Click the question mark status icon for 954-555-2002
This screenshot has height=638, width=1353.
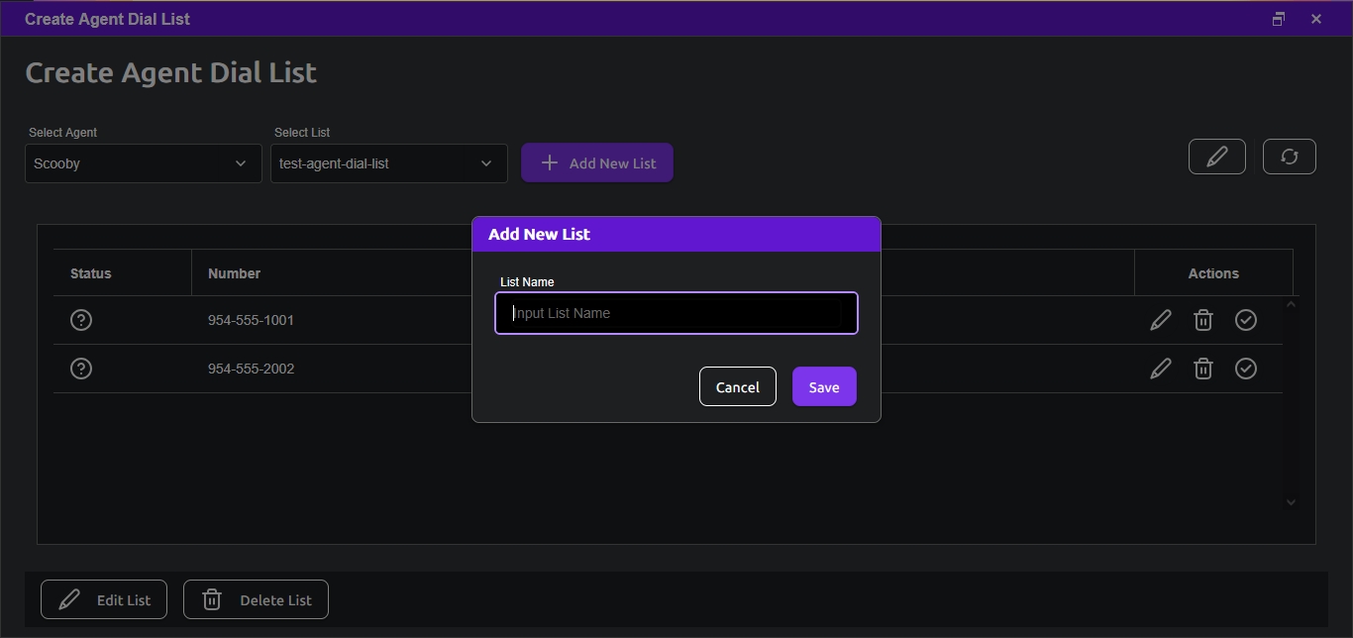click(81, 369)
